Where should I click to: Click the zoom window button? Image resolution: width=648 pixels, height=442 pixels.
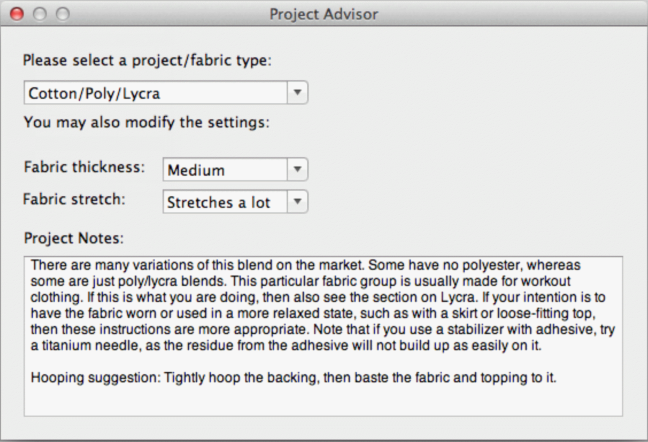tap(63, 14)
